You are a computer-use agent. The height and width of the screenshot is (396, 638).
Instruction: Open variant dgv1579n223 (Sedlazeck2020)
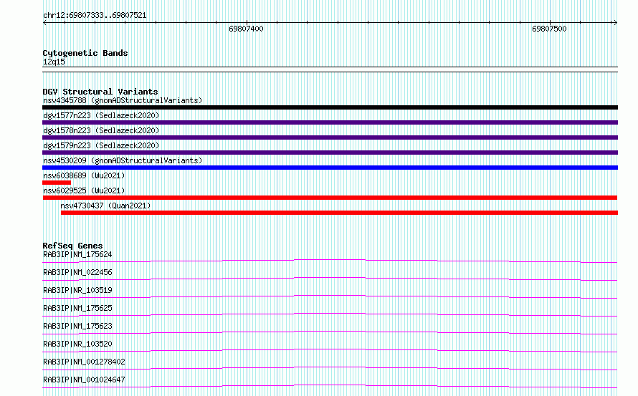click(101, 145)
